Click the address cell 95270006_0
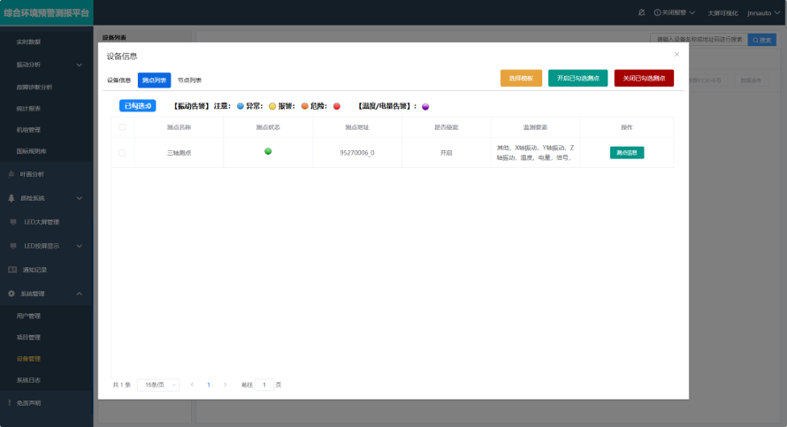The image size is (787, 427). (357, 153)
